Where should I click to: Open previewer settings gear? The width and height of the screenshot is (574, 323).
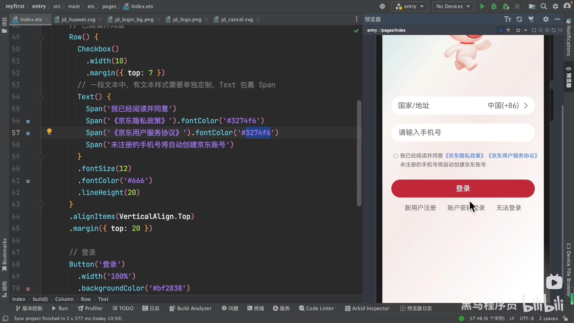pos(546,19)
